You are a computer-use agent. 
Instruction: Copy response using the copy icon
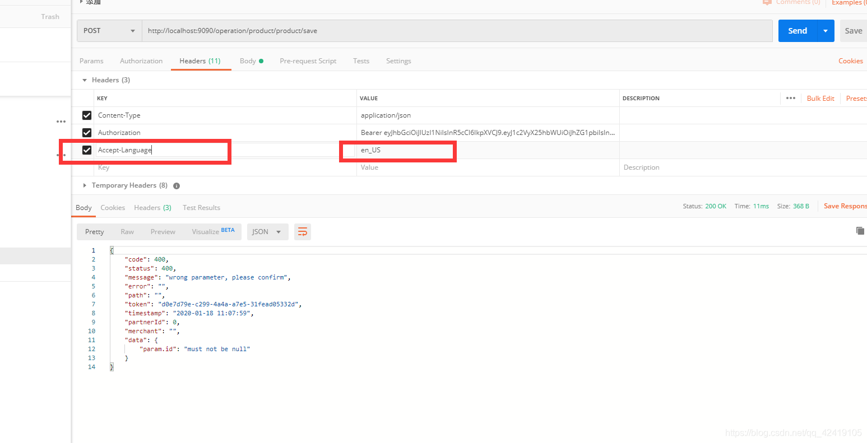[860, 231]
